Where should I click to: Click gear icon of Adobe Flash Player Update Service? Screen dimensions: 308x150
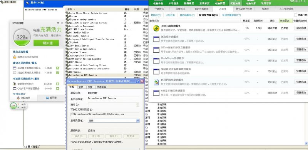(67, 13)
